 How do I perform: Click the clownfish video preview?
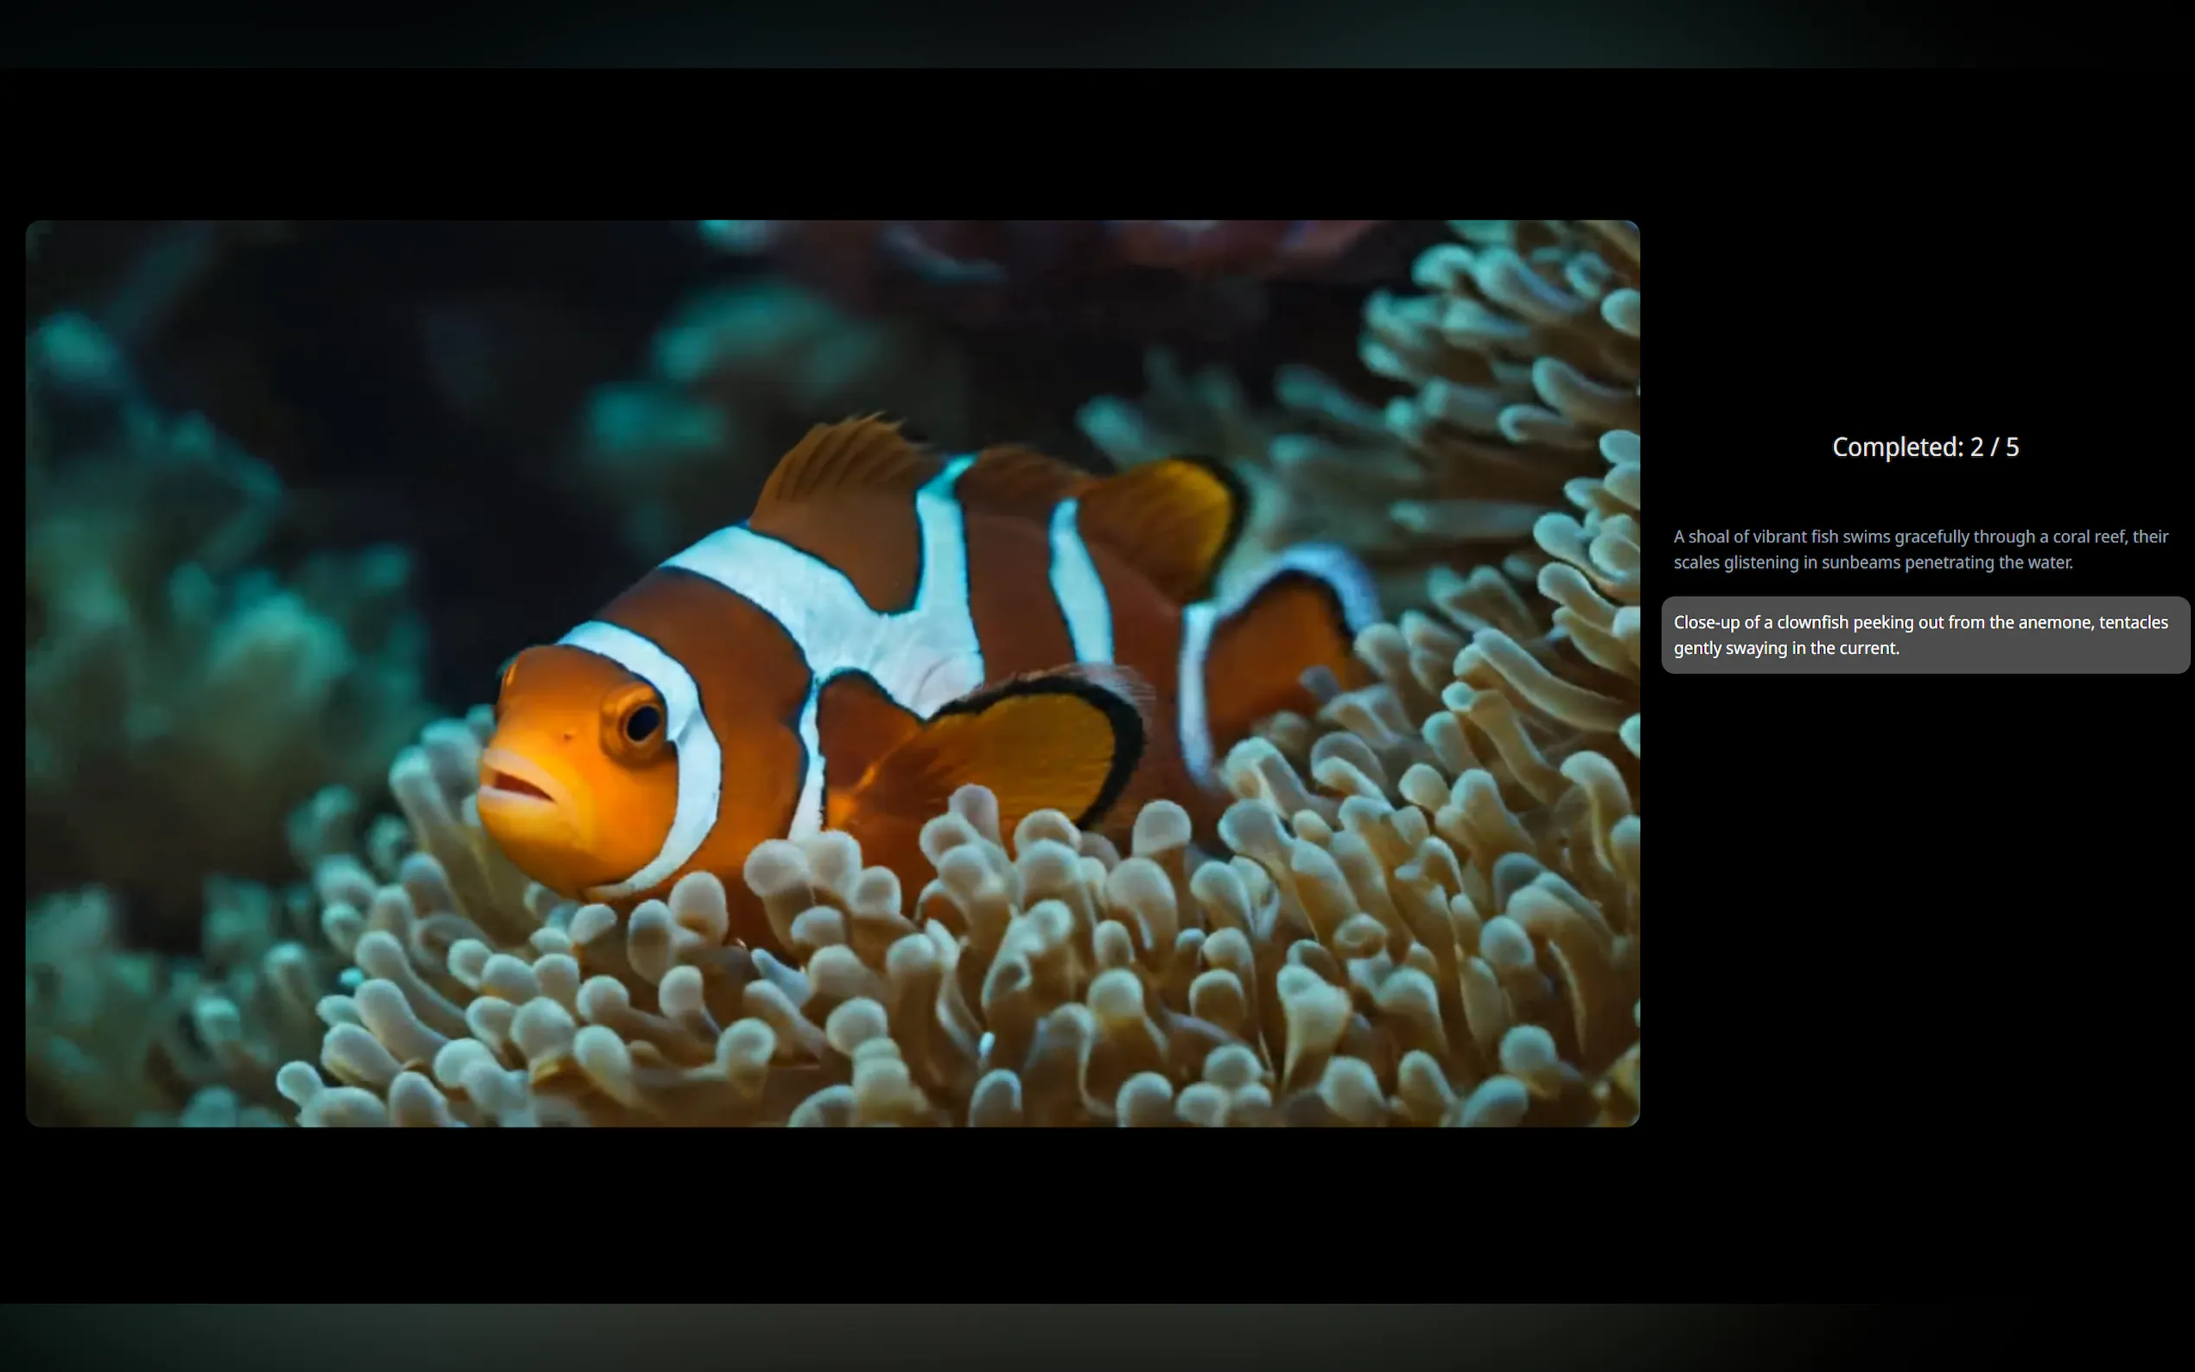831,673
